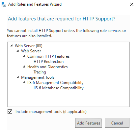The width and height of the screenshot is (137, 137).
Task: Uncheck Include management tools checkbox
Action: tap(10, 112)
